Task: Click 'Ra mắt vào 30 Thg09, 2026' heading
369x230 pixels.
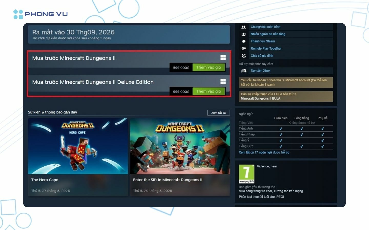Action: (x=73, y=32)
